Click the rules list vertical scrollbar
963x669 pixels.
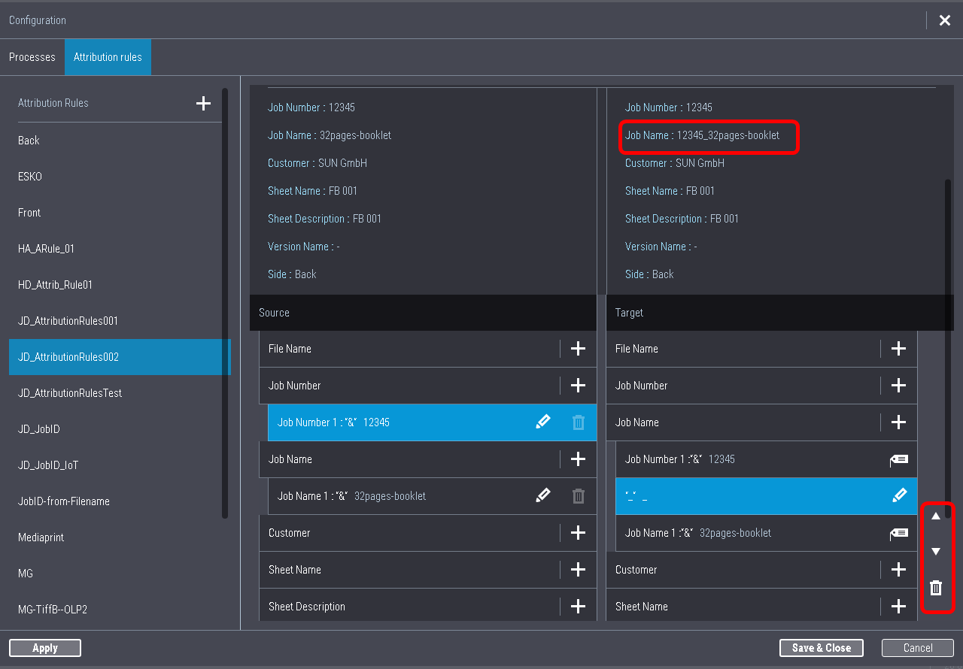click(225, 303)
